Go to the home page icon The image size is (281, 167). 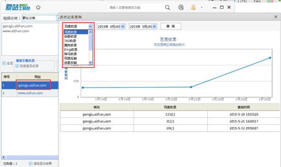(x=38, y=7)
